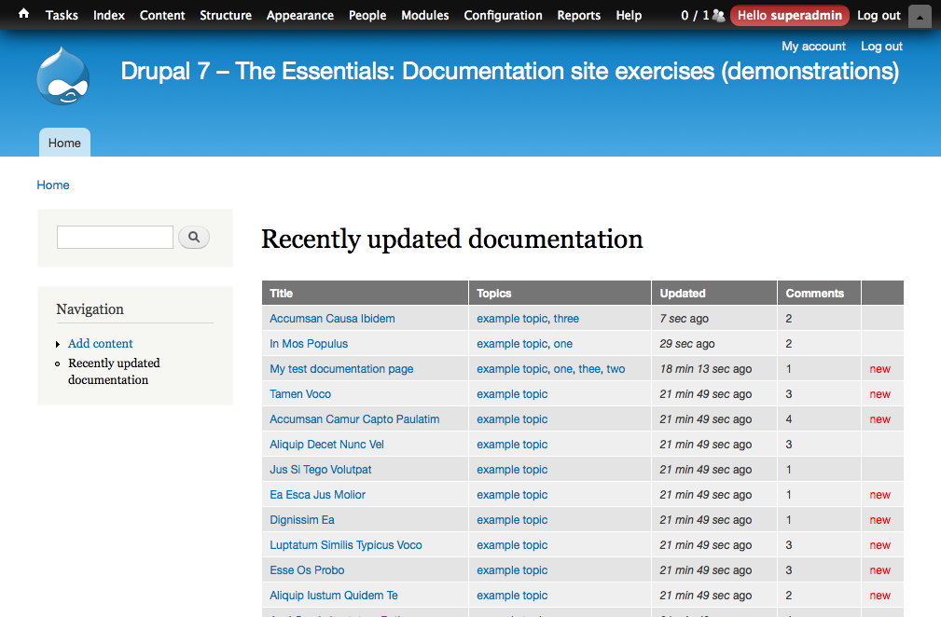Expand the Add content navigation item
The image size is (941, 617).
coord(56,343)
